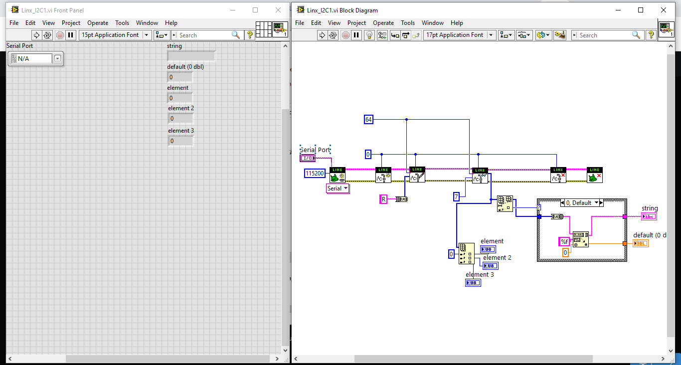Viewport: 681px width, 365px height.
Task: Open Operate menu in Block Diagram window
Action: (x=383, y=23)
